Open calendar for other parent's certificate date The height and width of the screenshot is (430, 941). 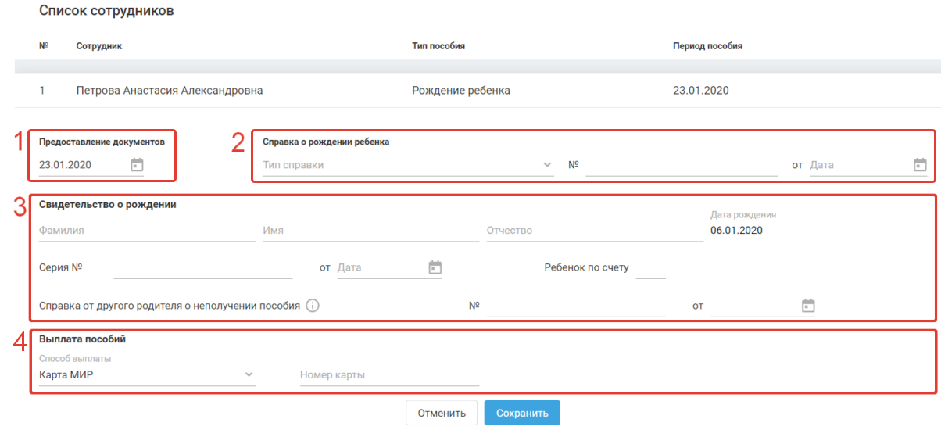pos(809,306)
